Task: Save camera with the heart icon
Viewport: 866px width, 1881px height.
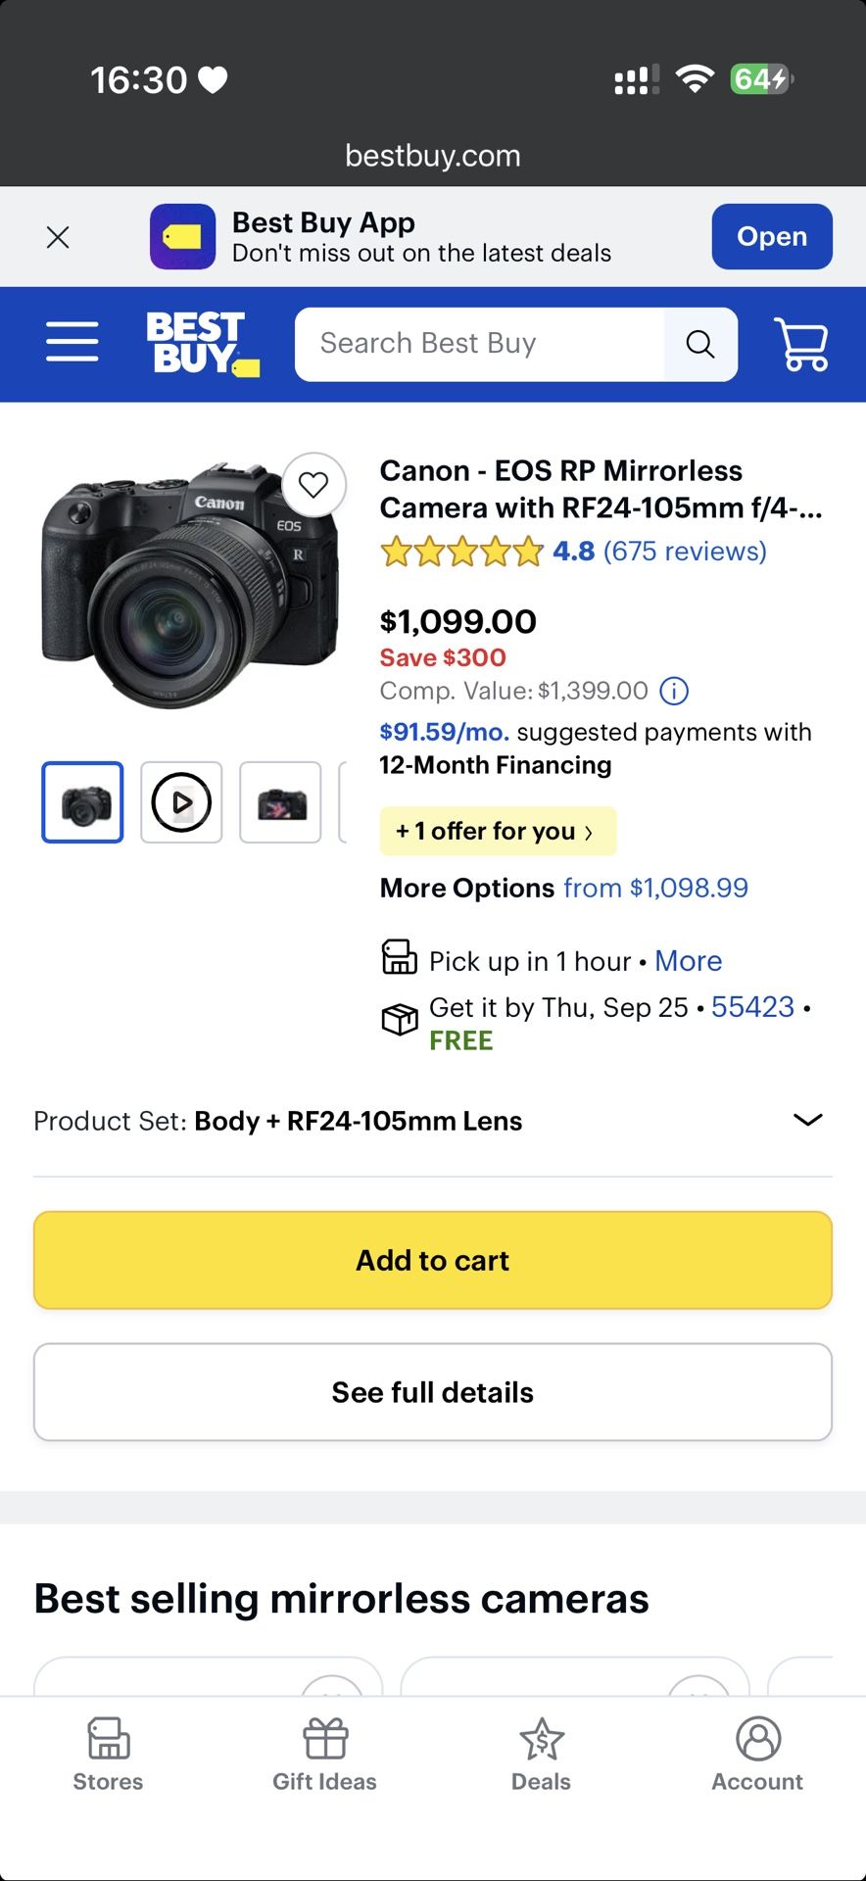Action: (313, 485)
